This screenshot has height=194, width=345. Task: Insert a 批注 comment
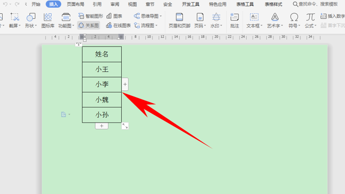pos(234,20)
